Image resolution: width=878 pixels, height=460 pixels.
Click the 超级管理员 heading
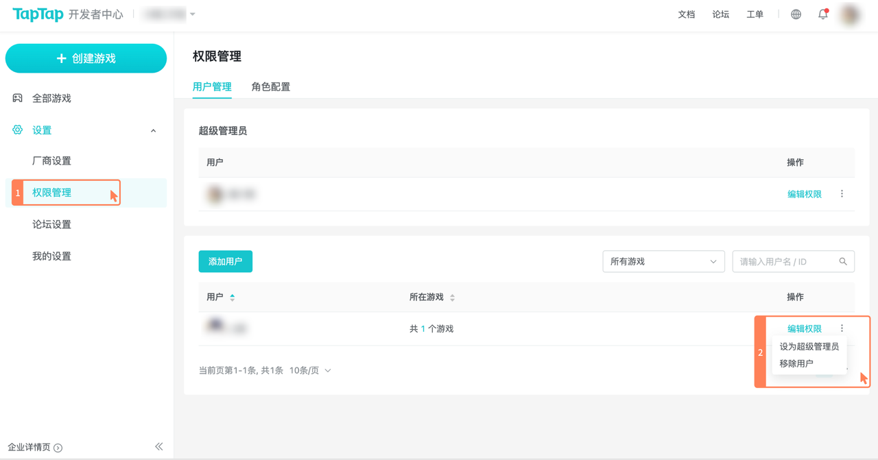click(x=223, y=130)
